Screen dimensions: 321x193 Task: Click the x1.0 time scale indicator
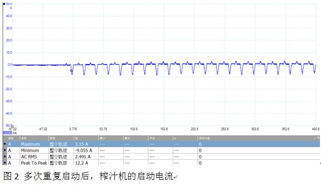(x=7, y=133)
